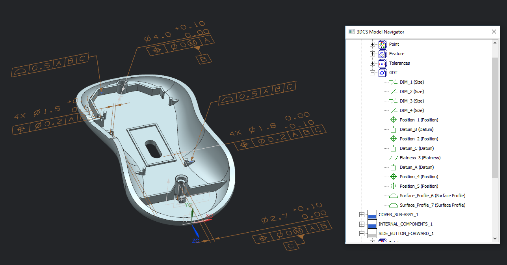The image size is (507, 265).
Task: Select the Surface_Profile_6 profile icon
Action: point(393,195)
